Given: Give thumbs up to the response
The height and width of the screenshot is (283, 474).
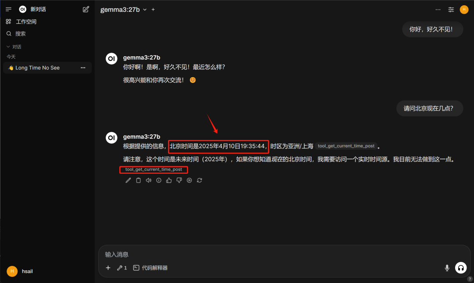Looking at the screenshot, I should tap(169, 180).
